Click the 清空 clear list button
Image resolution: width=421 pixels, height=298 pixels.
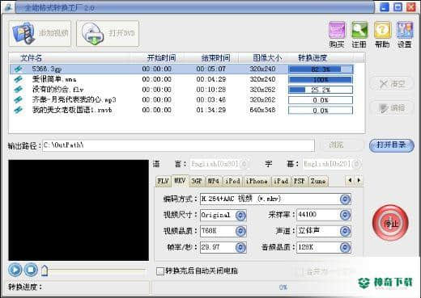[391, 84]
